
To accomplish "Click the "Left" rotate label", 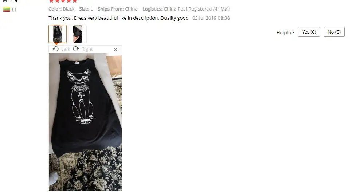I will point(65,49).
